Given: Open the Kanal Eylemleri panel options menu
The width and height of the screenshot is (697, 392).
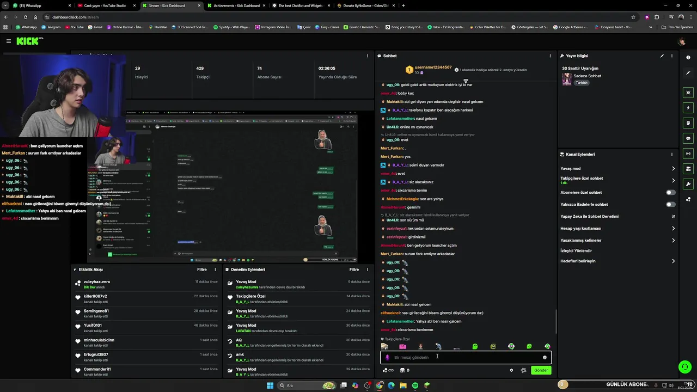Looking at the screenshot, I should click(x=671, y=154).
